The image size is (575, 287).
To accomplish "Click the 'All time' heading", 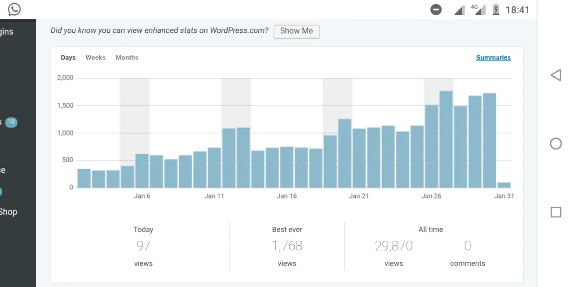I will pyautogui.click(x=431, y=230).
